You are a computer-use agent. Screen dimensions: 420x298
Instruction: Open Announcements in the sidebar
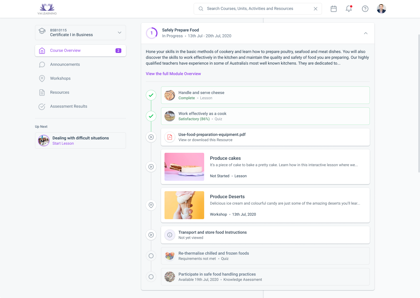point(65,64)
